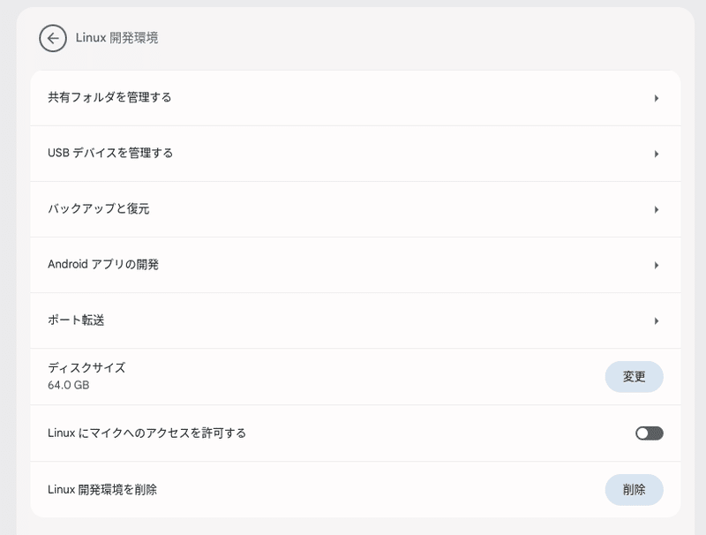Toggle Linux にマイクへのアクセスを許可する switch
The image size is (706, 535).
[650, 433]
